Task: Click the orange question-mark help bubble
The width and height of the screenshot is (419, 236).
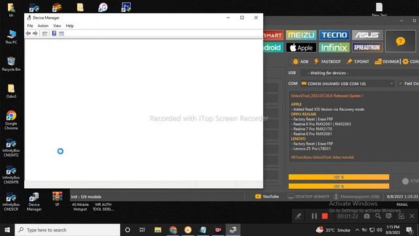Action: click(400, 41)
